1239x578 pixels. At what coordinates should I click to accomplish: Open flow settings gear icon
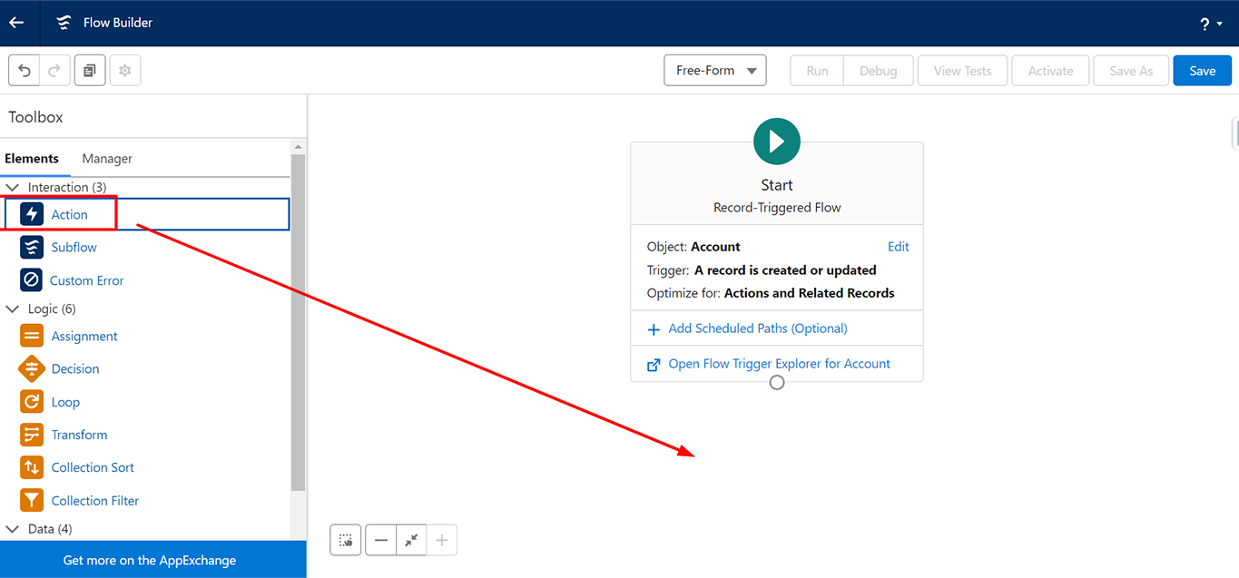[125, 71]
